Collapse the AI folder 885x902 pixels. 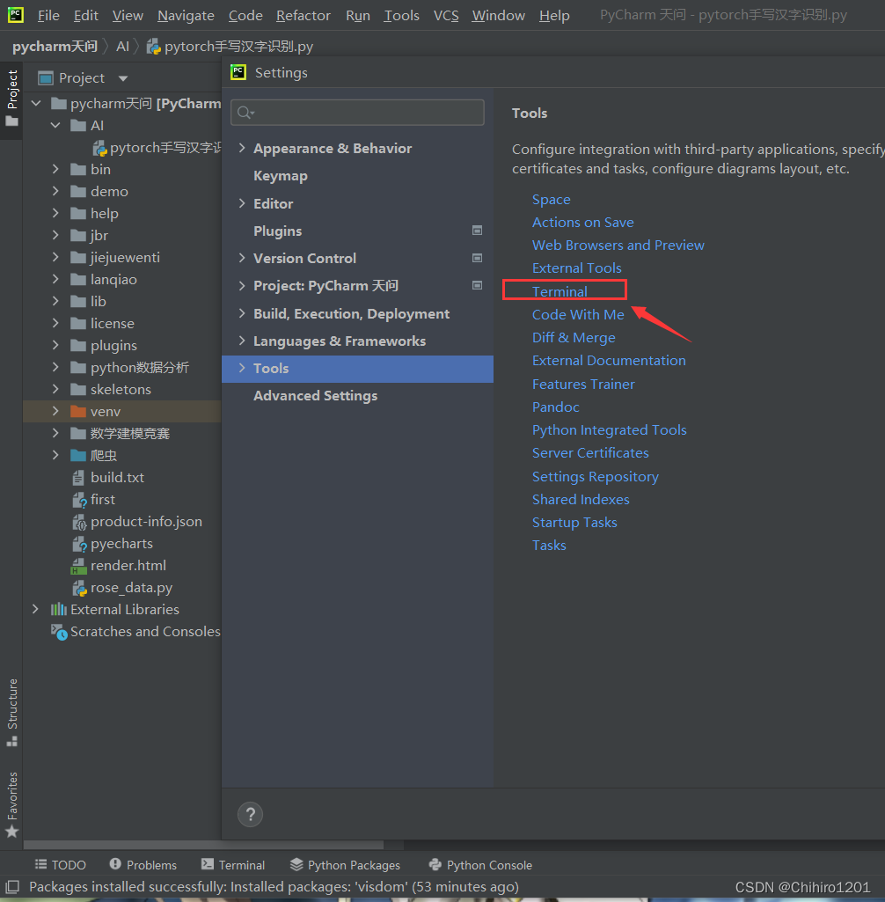tap(55, 126)
